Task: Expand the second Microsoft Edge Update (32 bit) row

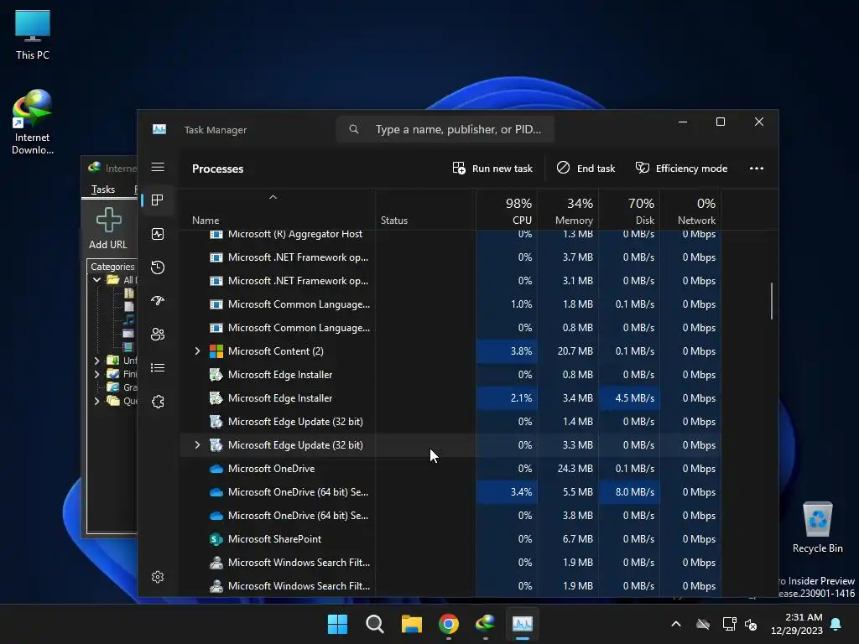Action: [197, 445]
